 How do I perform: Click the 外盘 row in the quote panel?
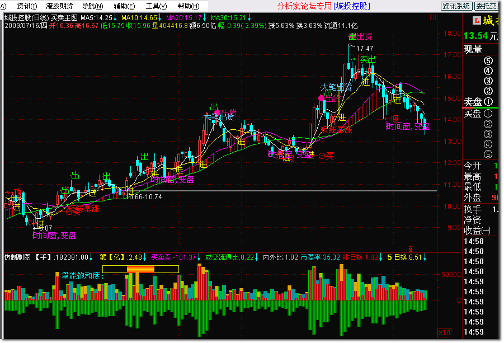click(x=481, y=198)
